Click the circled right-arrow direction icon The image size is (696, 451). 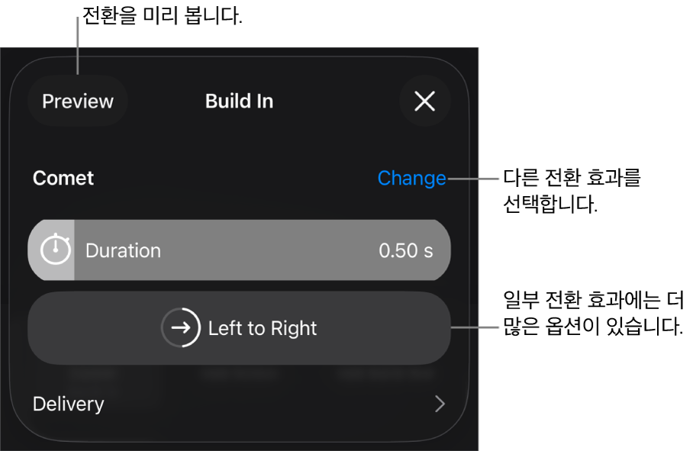pos(180,328)
